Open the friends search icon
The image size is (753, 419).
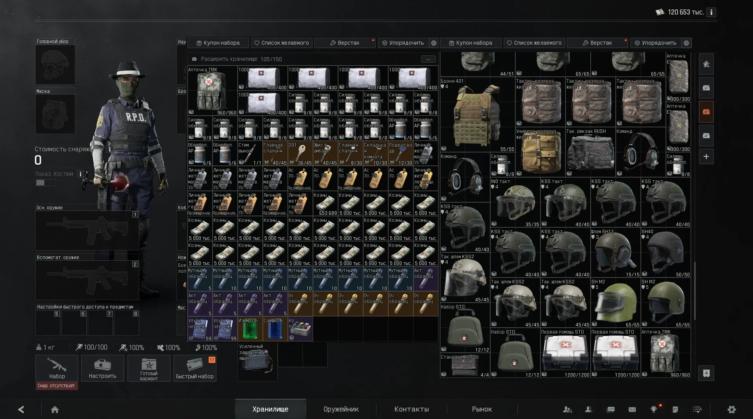coord(567,410)
